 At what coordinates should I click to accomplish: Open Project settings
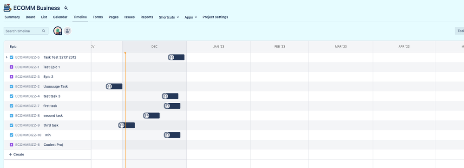(215, 17)
